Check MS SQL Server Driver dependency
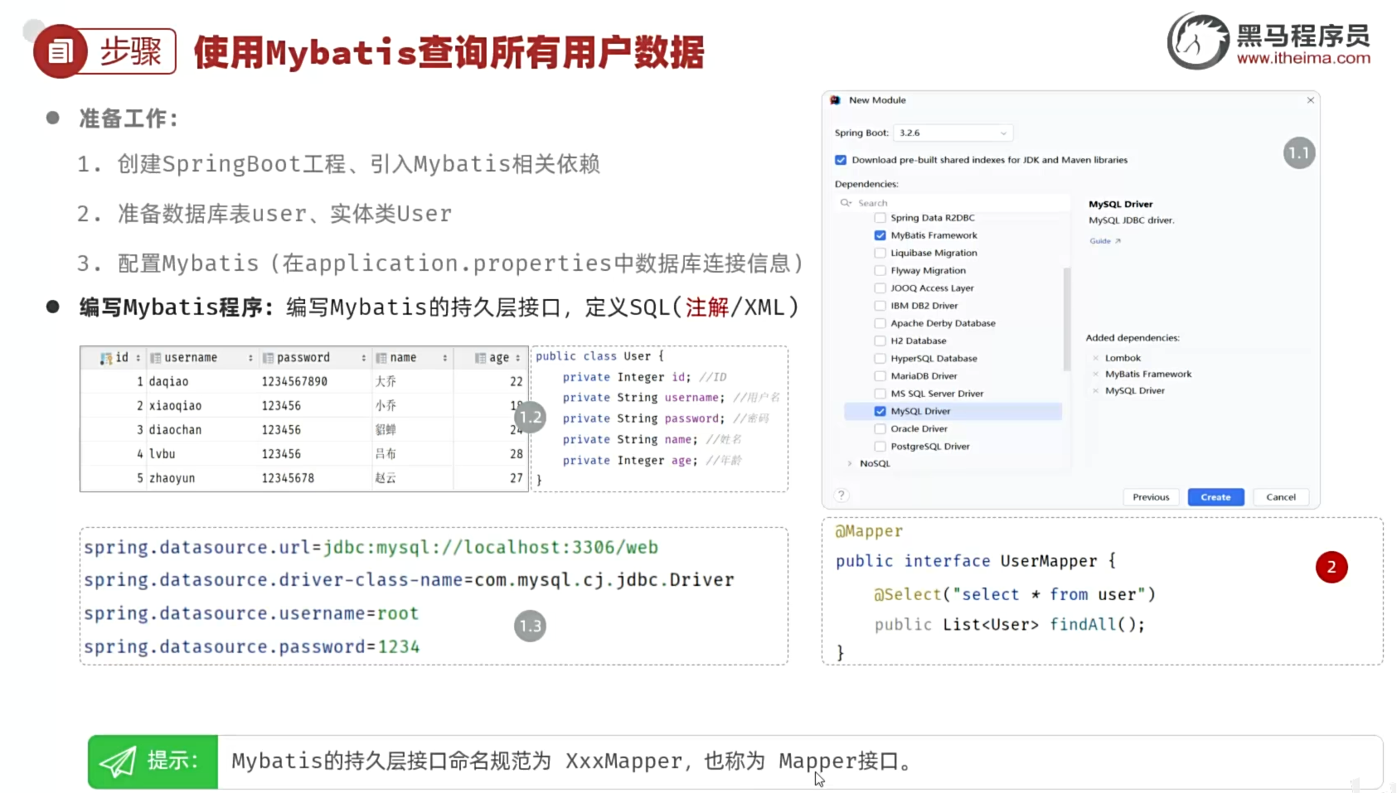Screen dimensions: 1397x793 (x=880, y=394)
